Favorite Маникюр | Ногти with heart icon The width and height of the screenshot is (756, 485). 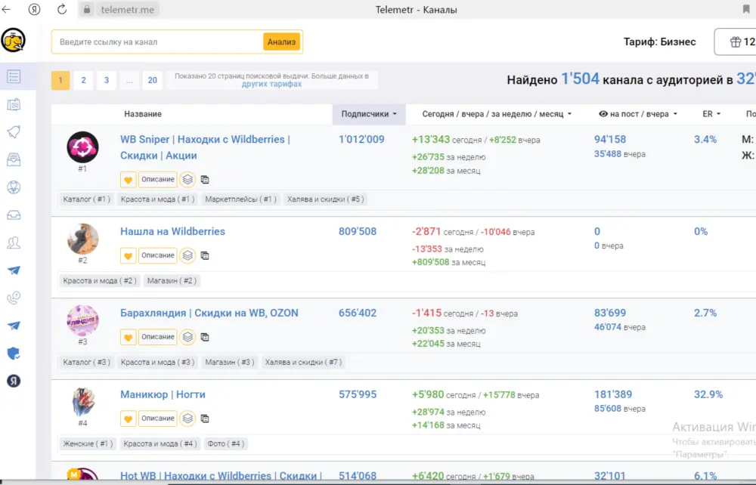coord(129,419)
